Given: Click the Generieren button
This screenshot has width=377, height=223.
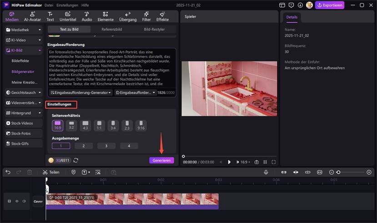Looking at the screenshot, I should (x=161, y=160).
